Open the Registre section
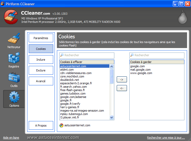191x141 pixels. click(x=14, y=60)
